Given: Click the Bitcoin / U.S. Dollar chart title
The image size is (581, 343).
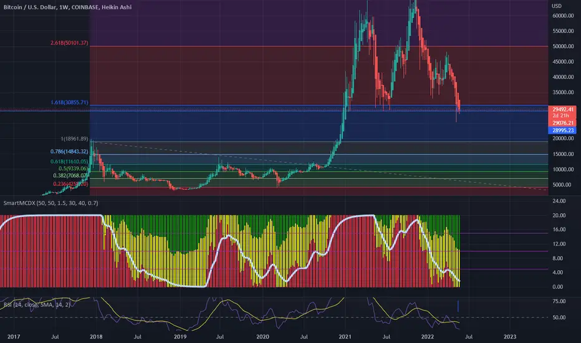Looking at the screenshot, I should click(67, 7).
